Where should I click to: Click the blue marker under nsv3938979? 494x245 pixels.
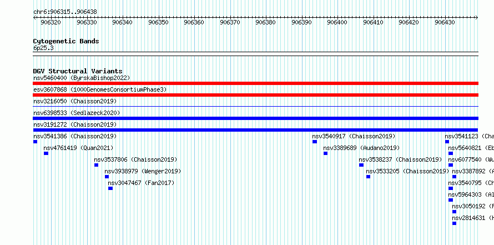107,177
